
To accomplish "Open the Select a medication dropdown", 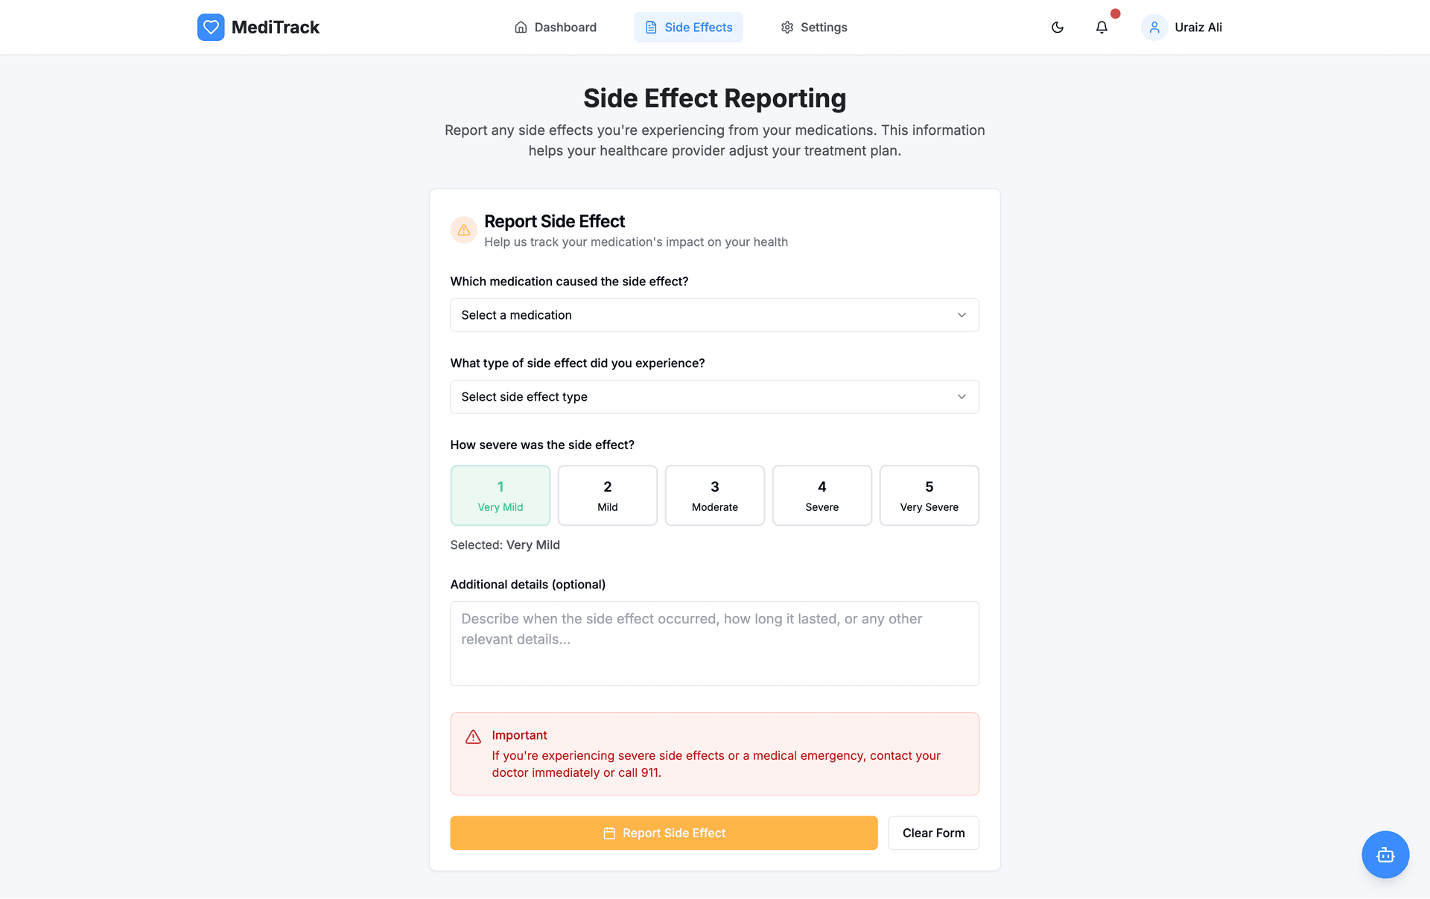I will pyautogui.click(x=714, y=315).
